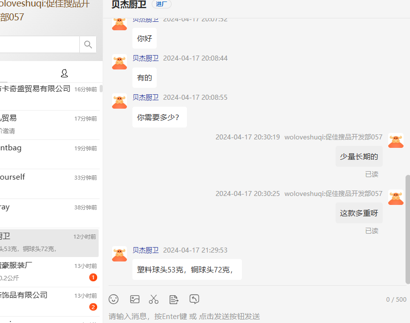This screenshot has height=323, width=410.
Task: Open the chat history icon
Action: pos(194,299)
